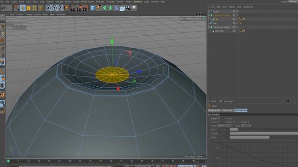Image resolution: width=298 pixels, height=167 pixels.
Task: Select Polygons mode cube in left palette
Action: 2,62
